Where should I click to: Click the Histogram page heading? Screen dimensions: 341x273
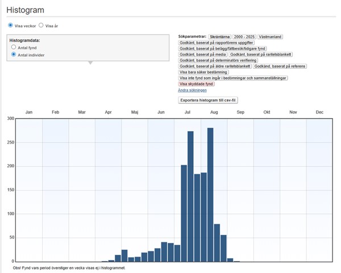[x=26, y=10]
